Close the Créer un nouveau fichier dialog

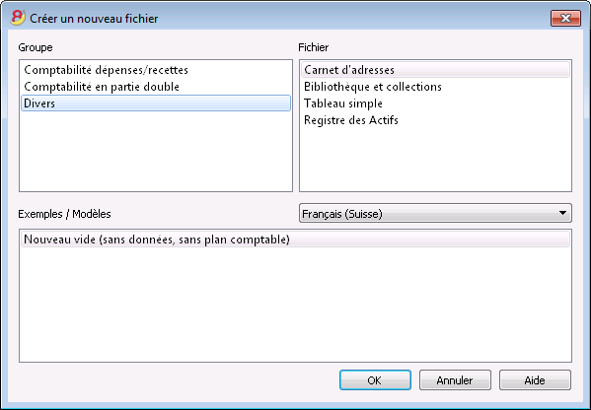565,18
